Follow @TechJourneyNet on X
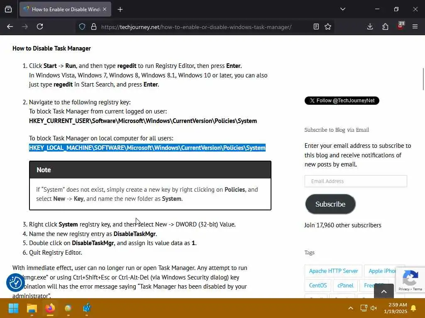 click(x=342, y=101)
